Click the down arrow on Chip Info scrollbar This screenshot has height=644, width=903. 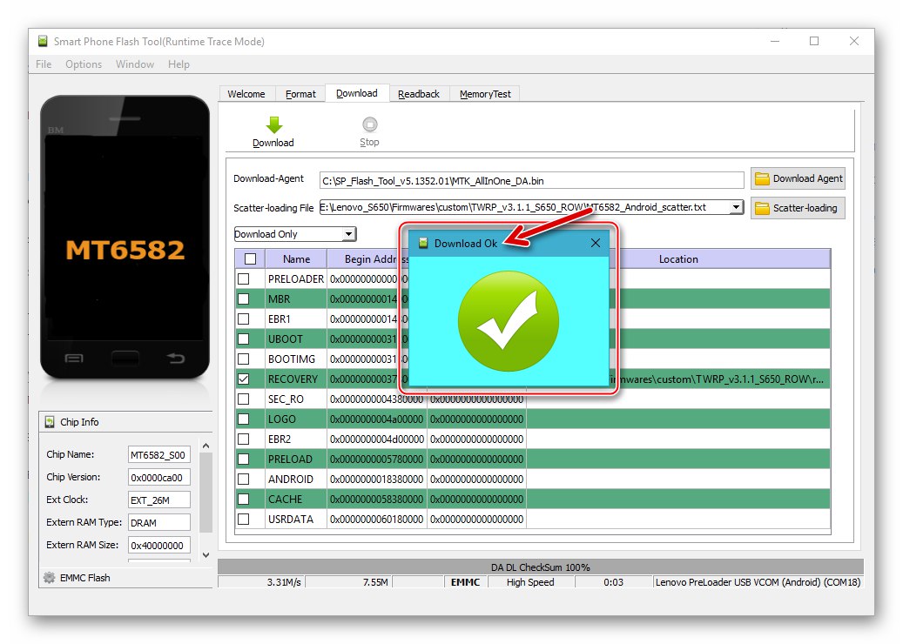[x=206, y=554]
